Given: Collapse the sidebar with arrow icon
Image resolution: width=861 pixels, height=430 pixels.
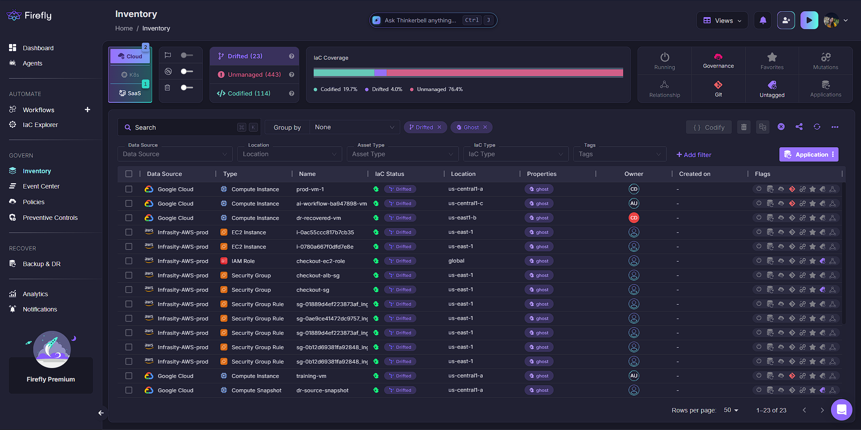Looking at the screenshot, I should (x=101, y=413).
